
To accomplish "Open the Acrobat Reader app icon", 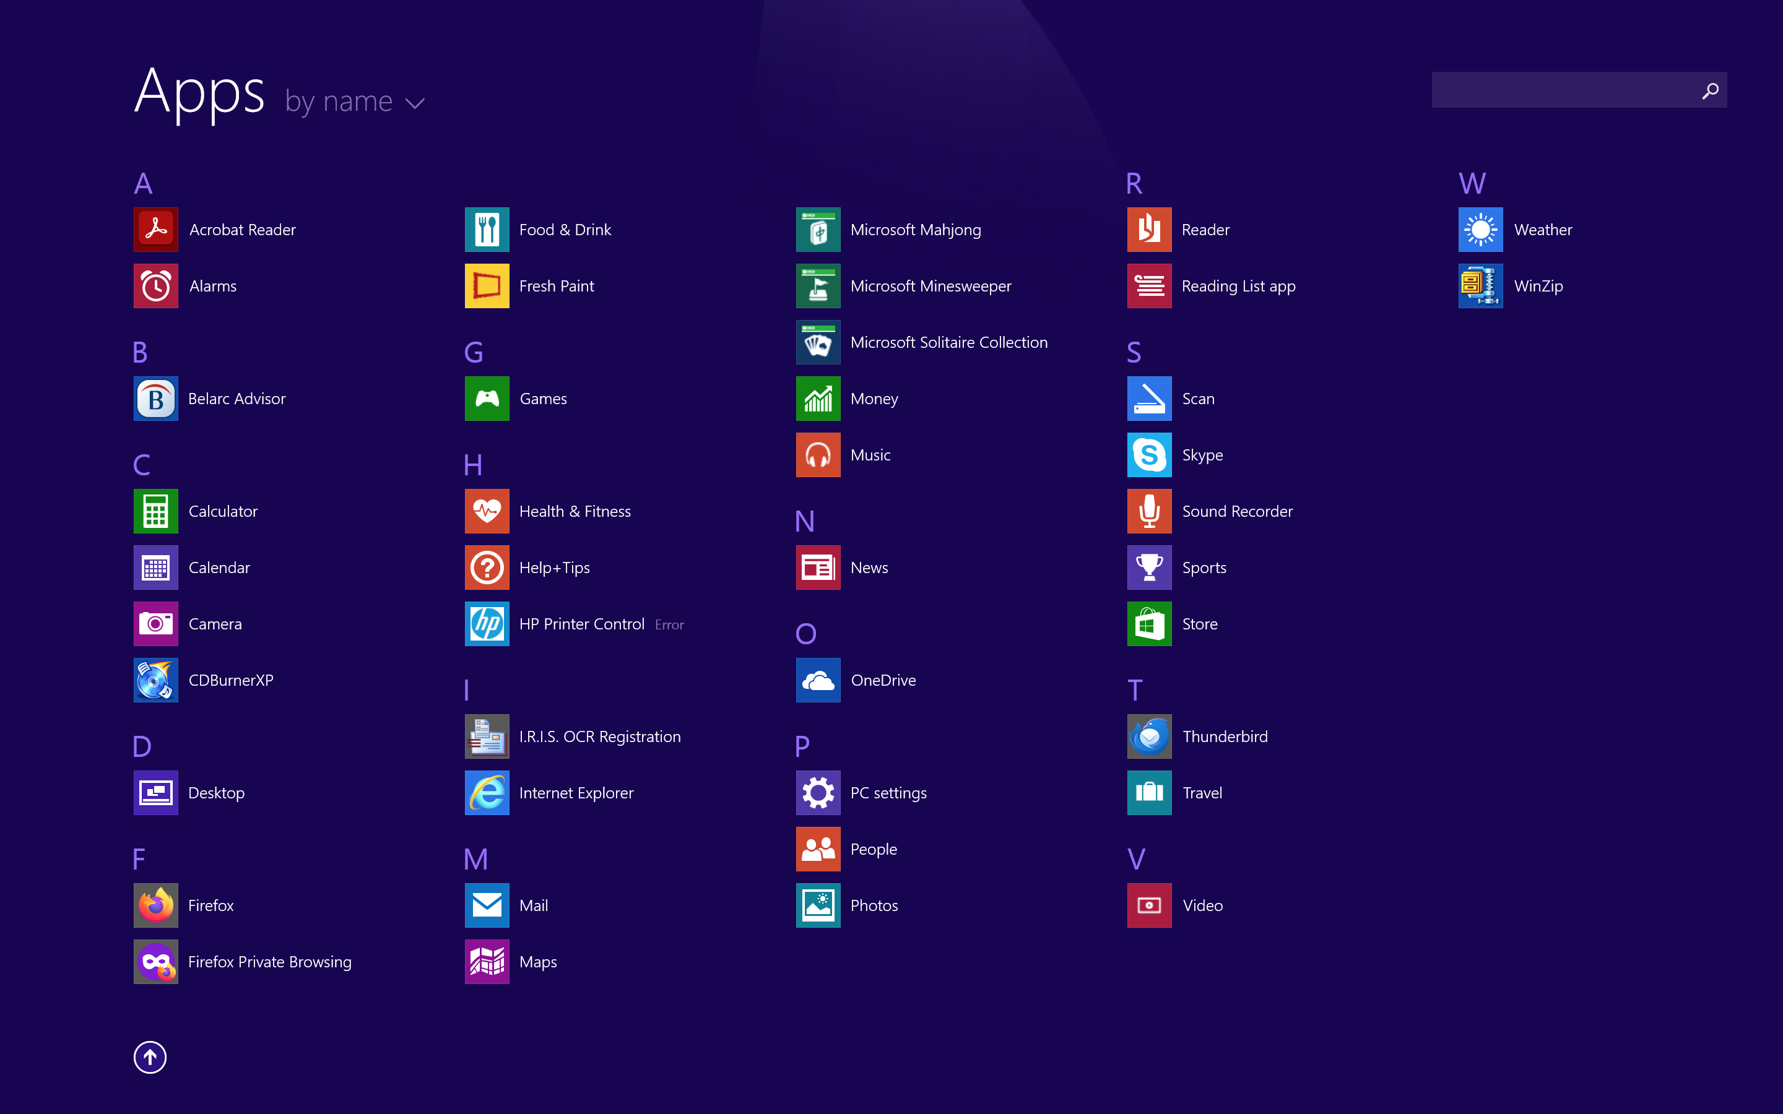I will (x=155, y=229).
